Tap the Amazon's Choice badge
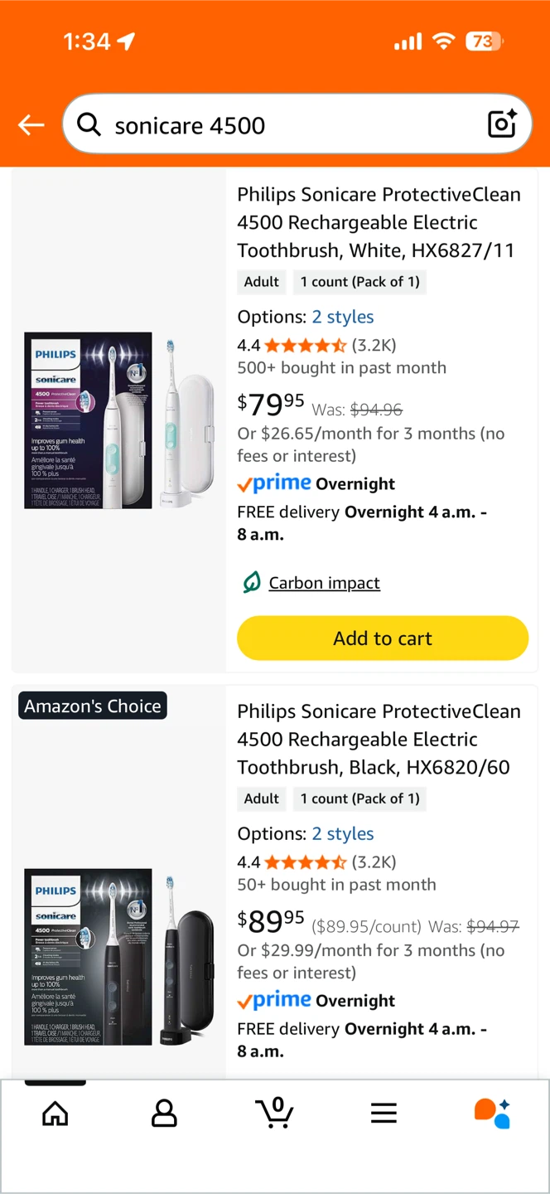Image resolution: width=550 pixels, height=1194 pixels. 92,706
